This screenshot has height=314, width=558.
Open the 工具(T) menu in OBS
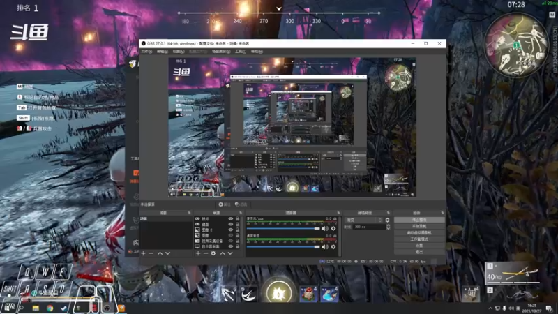241,52
